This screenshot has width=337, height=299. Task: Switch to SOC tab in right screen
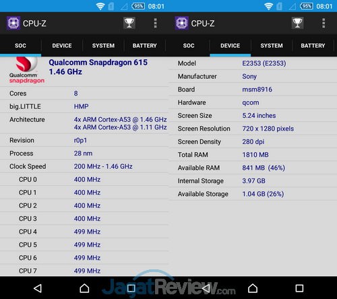pyautogui.click(x=189, y=46)
